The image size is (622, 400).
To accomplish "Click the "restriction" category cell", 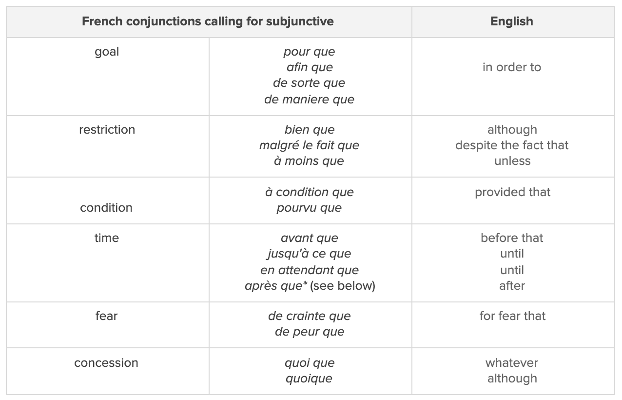I will pyautogui.click(x=107, y=130).
